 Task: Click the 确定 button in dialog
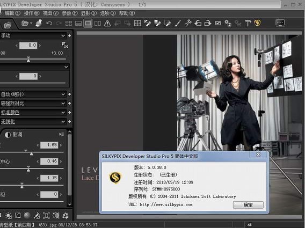[x=248, y=205]
